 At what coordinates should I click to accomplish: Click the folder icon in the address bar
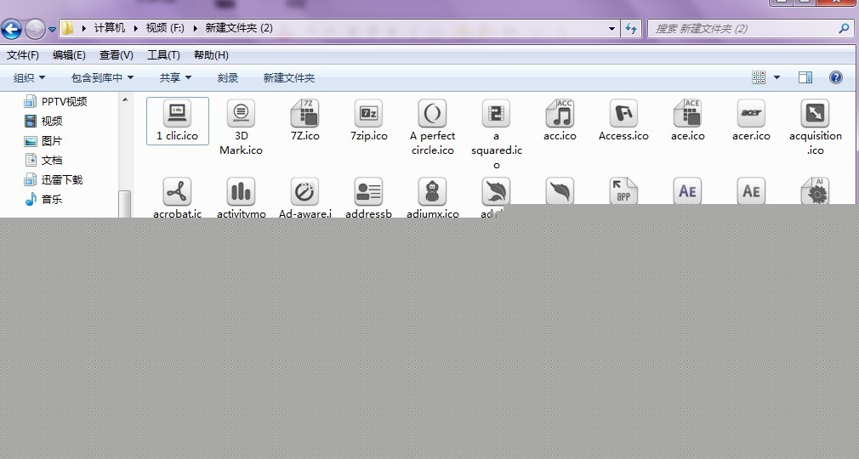coord(67,28)
